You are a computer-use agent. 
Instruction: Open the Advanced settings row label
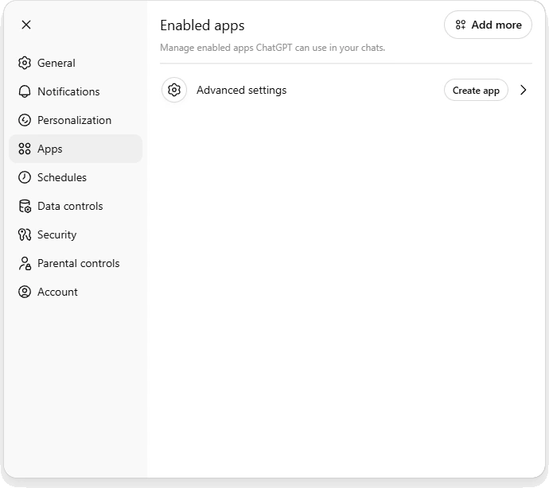click(x=241, y=91)
